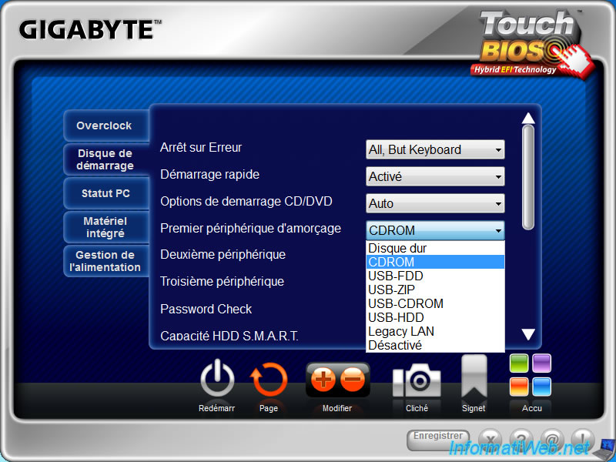
Task: Select the highlighted CDROM list option
Action: point(435,262)
